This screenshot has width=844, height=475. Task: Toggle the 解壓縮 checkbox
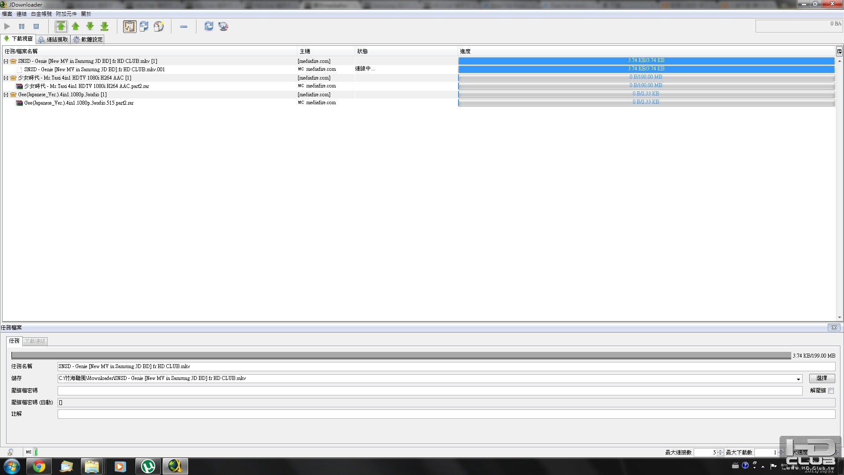click(831, 391)
